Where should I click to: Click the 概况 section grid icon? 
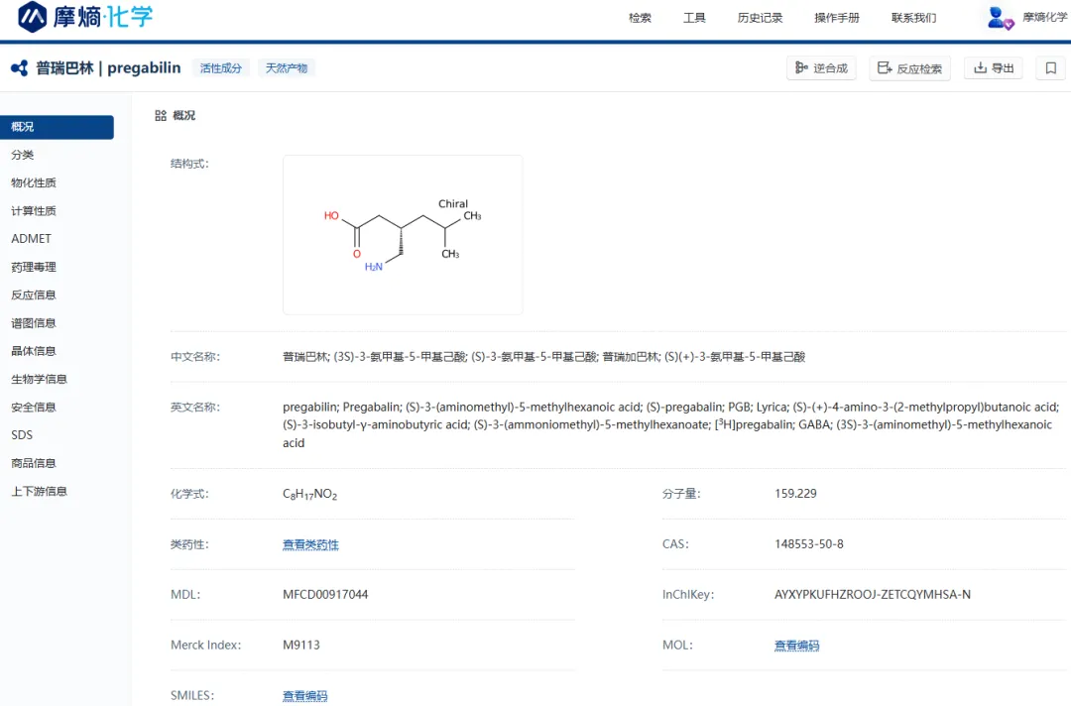click(161, 116)
